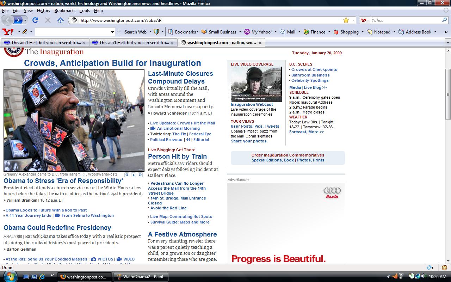451x282 pixels.
Task: Click the Yahoo! logo on toolbar
Action: click(x=8, y=32)
